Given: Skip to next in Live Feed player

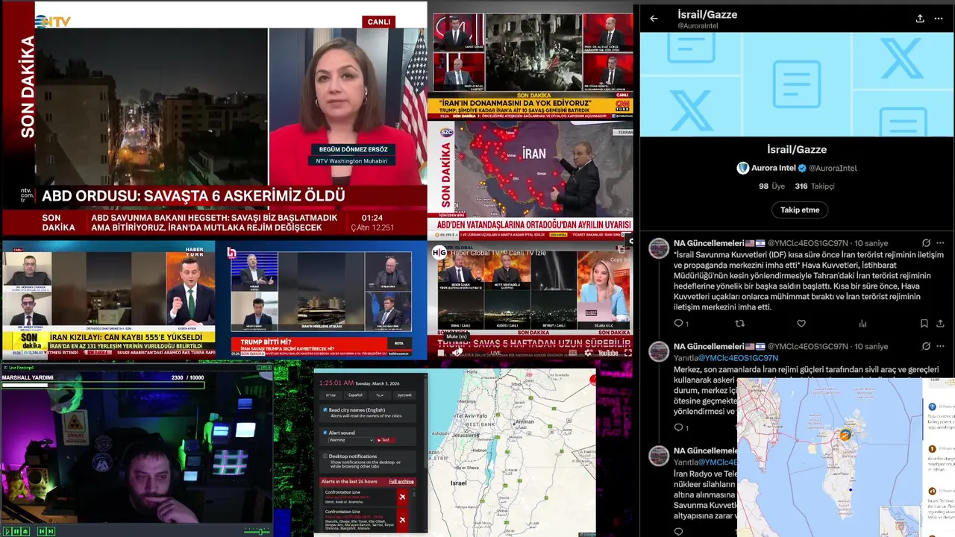Looking at the screenshot, I should [51, 531].
